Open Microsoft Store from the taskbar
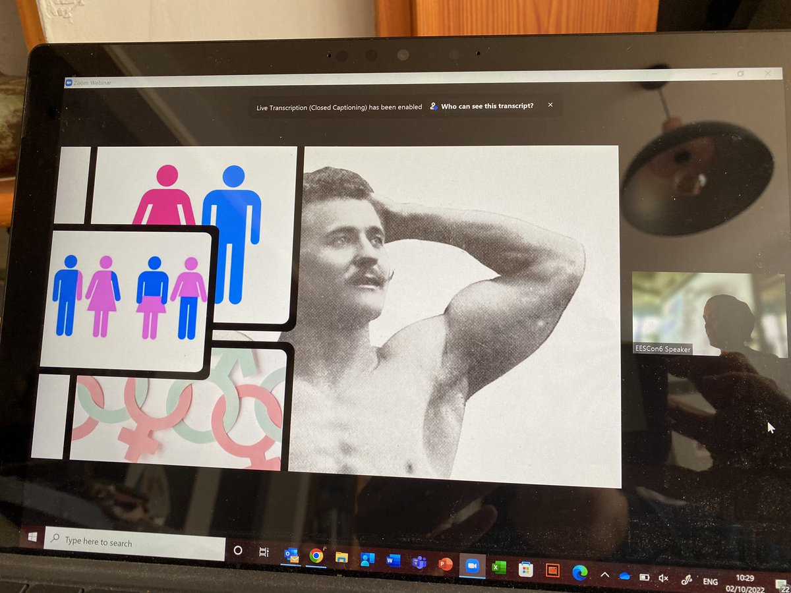Screen dimensions: 791x593 (x=525, y=569)
